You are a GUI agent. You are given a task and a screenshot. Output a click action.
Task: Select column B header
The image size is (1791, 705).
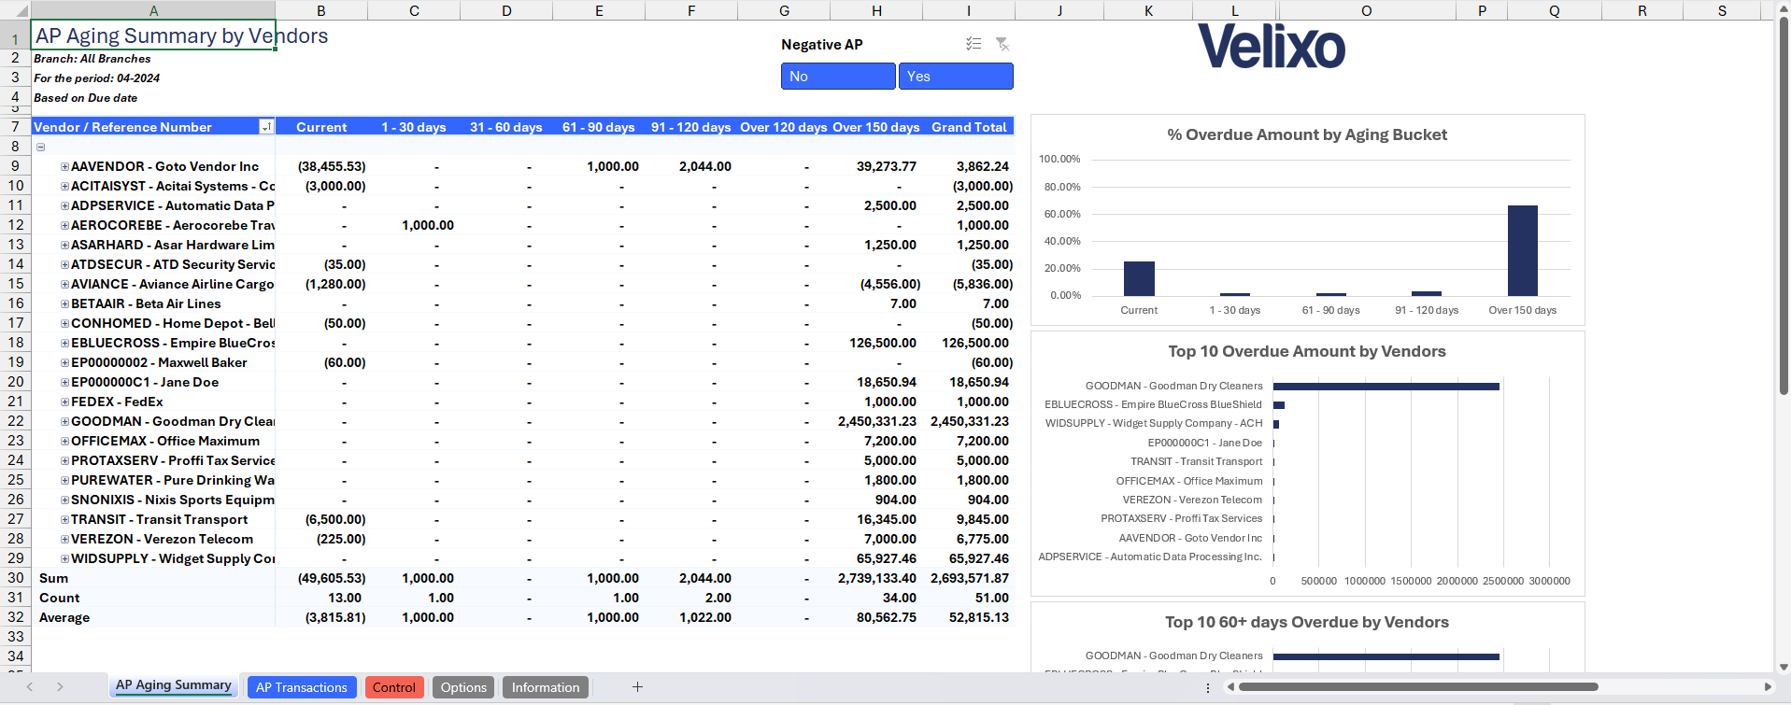[321, 11]
